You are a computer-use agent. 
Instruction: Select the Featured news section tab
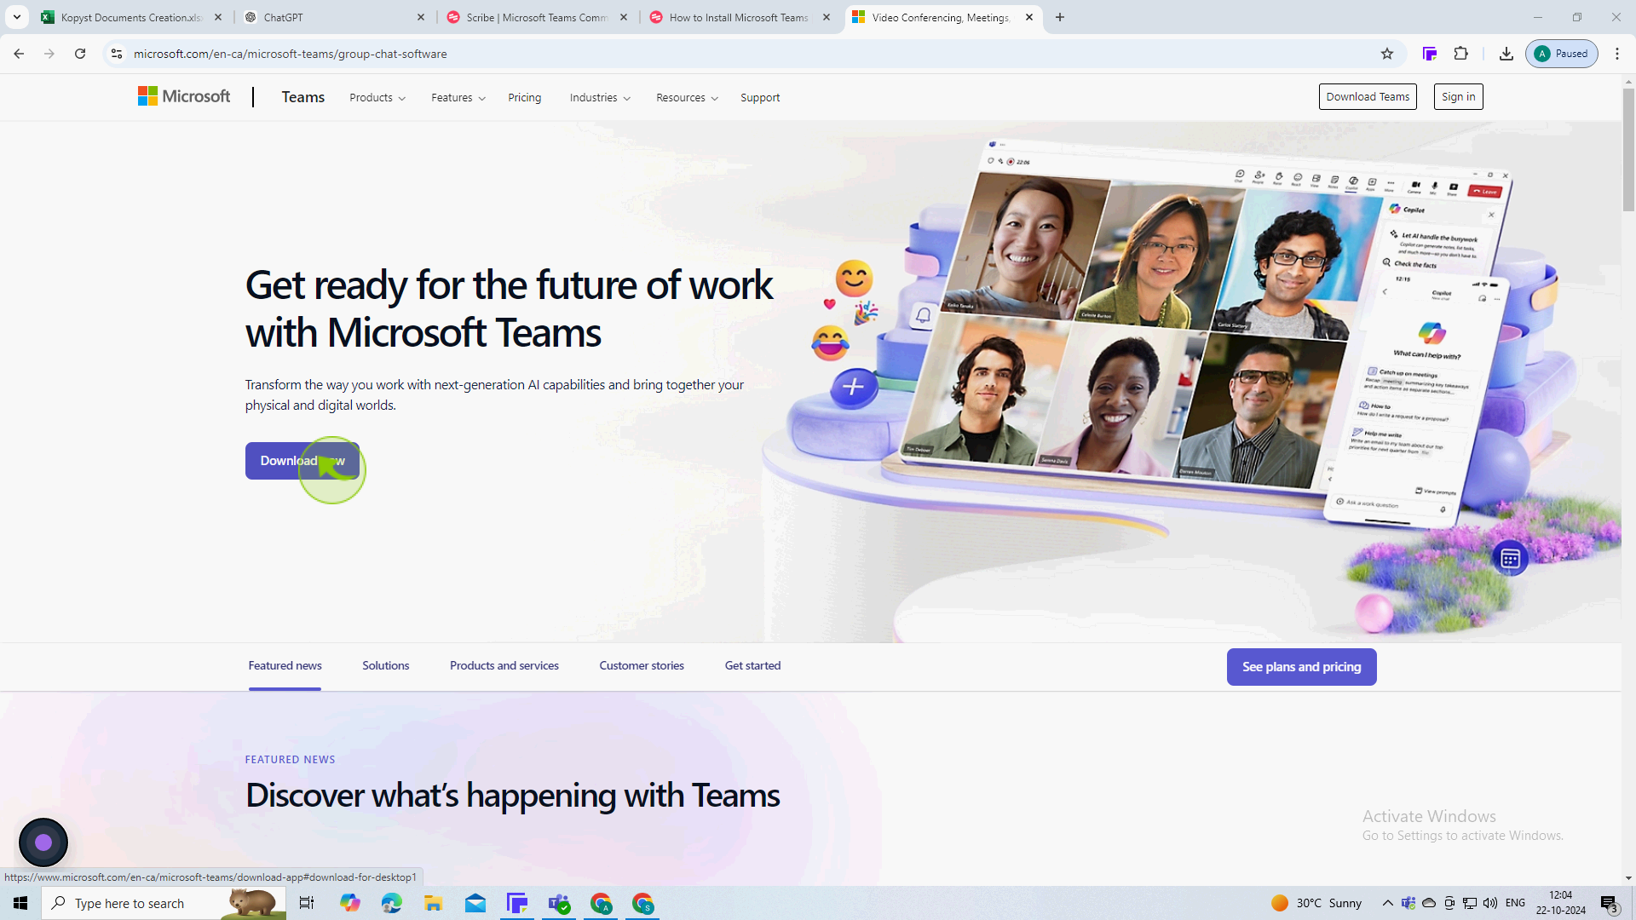point(285,666)
